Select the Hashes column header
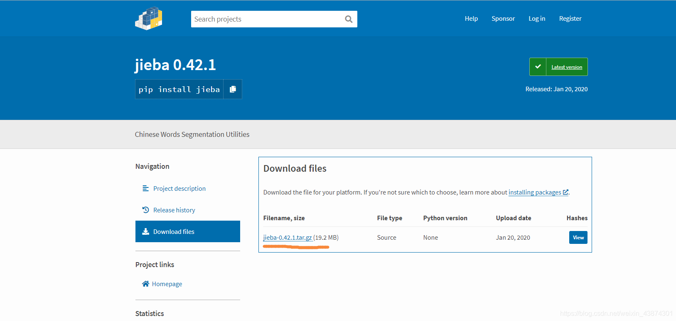The image size is (676, 321). click(x=577, y=218)
